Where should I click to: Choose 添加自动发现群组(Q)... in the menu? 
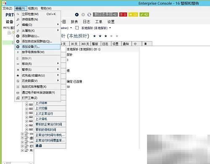point(38,42)
